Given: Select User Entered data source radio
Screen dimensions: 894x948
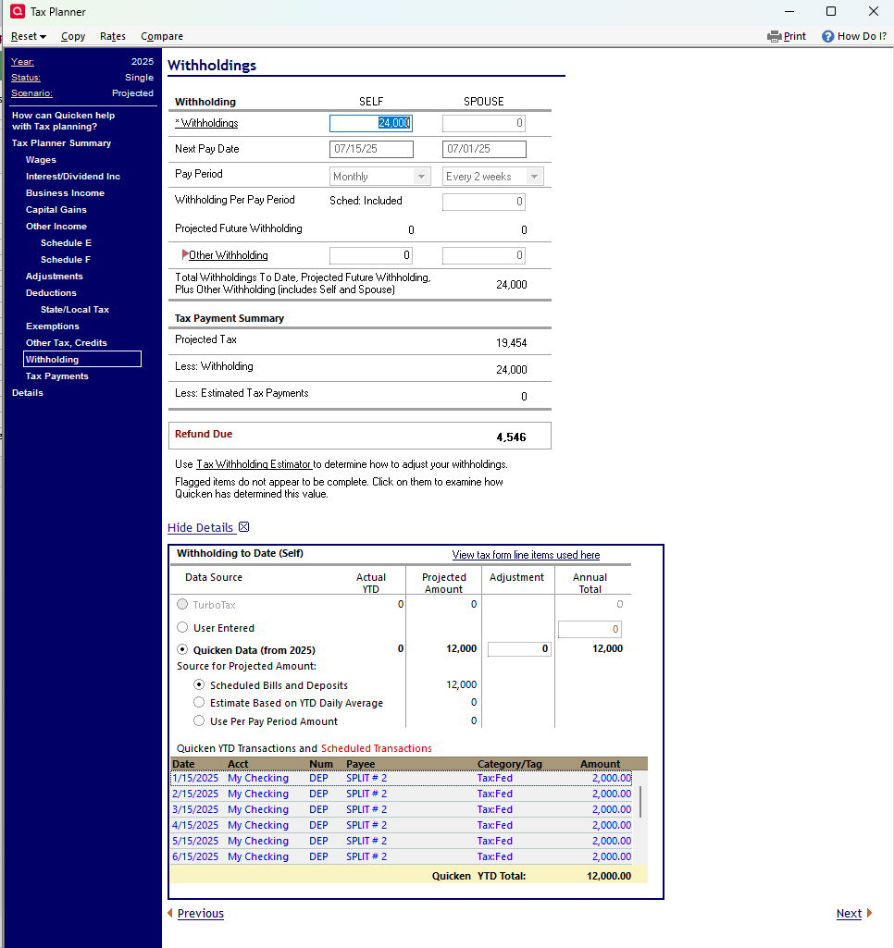Looking at the screenshot, I should coord(182,627).
